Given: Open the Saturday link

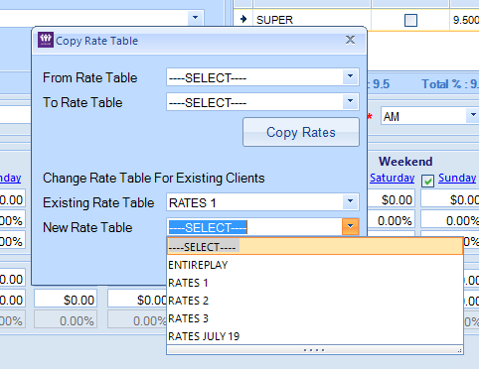Looking at the screenshot, I should tap(393, 178).
